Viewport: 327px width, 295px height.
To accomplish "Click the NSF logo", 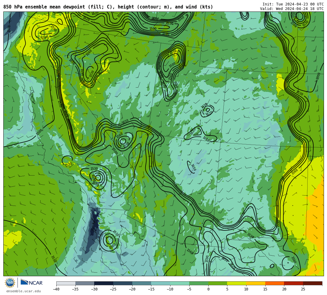I will coord(10,283).
